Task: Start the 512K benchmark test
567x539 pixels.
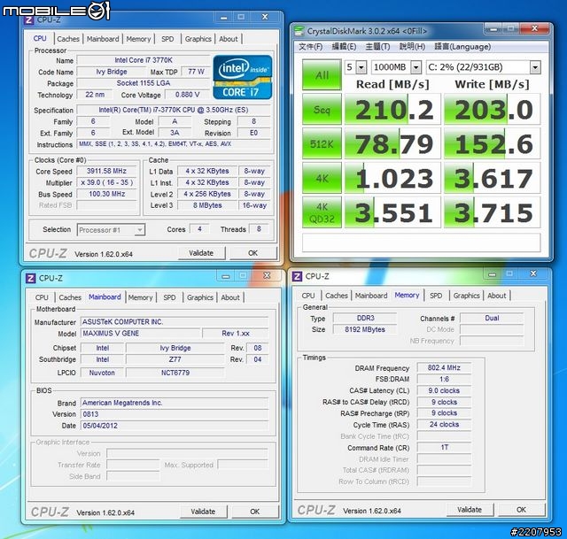Action: click(322, 143)
